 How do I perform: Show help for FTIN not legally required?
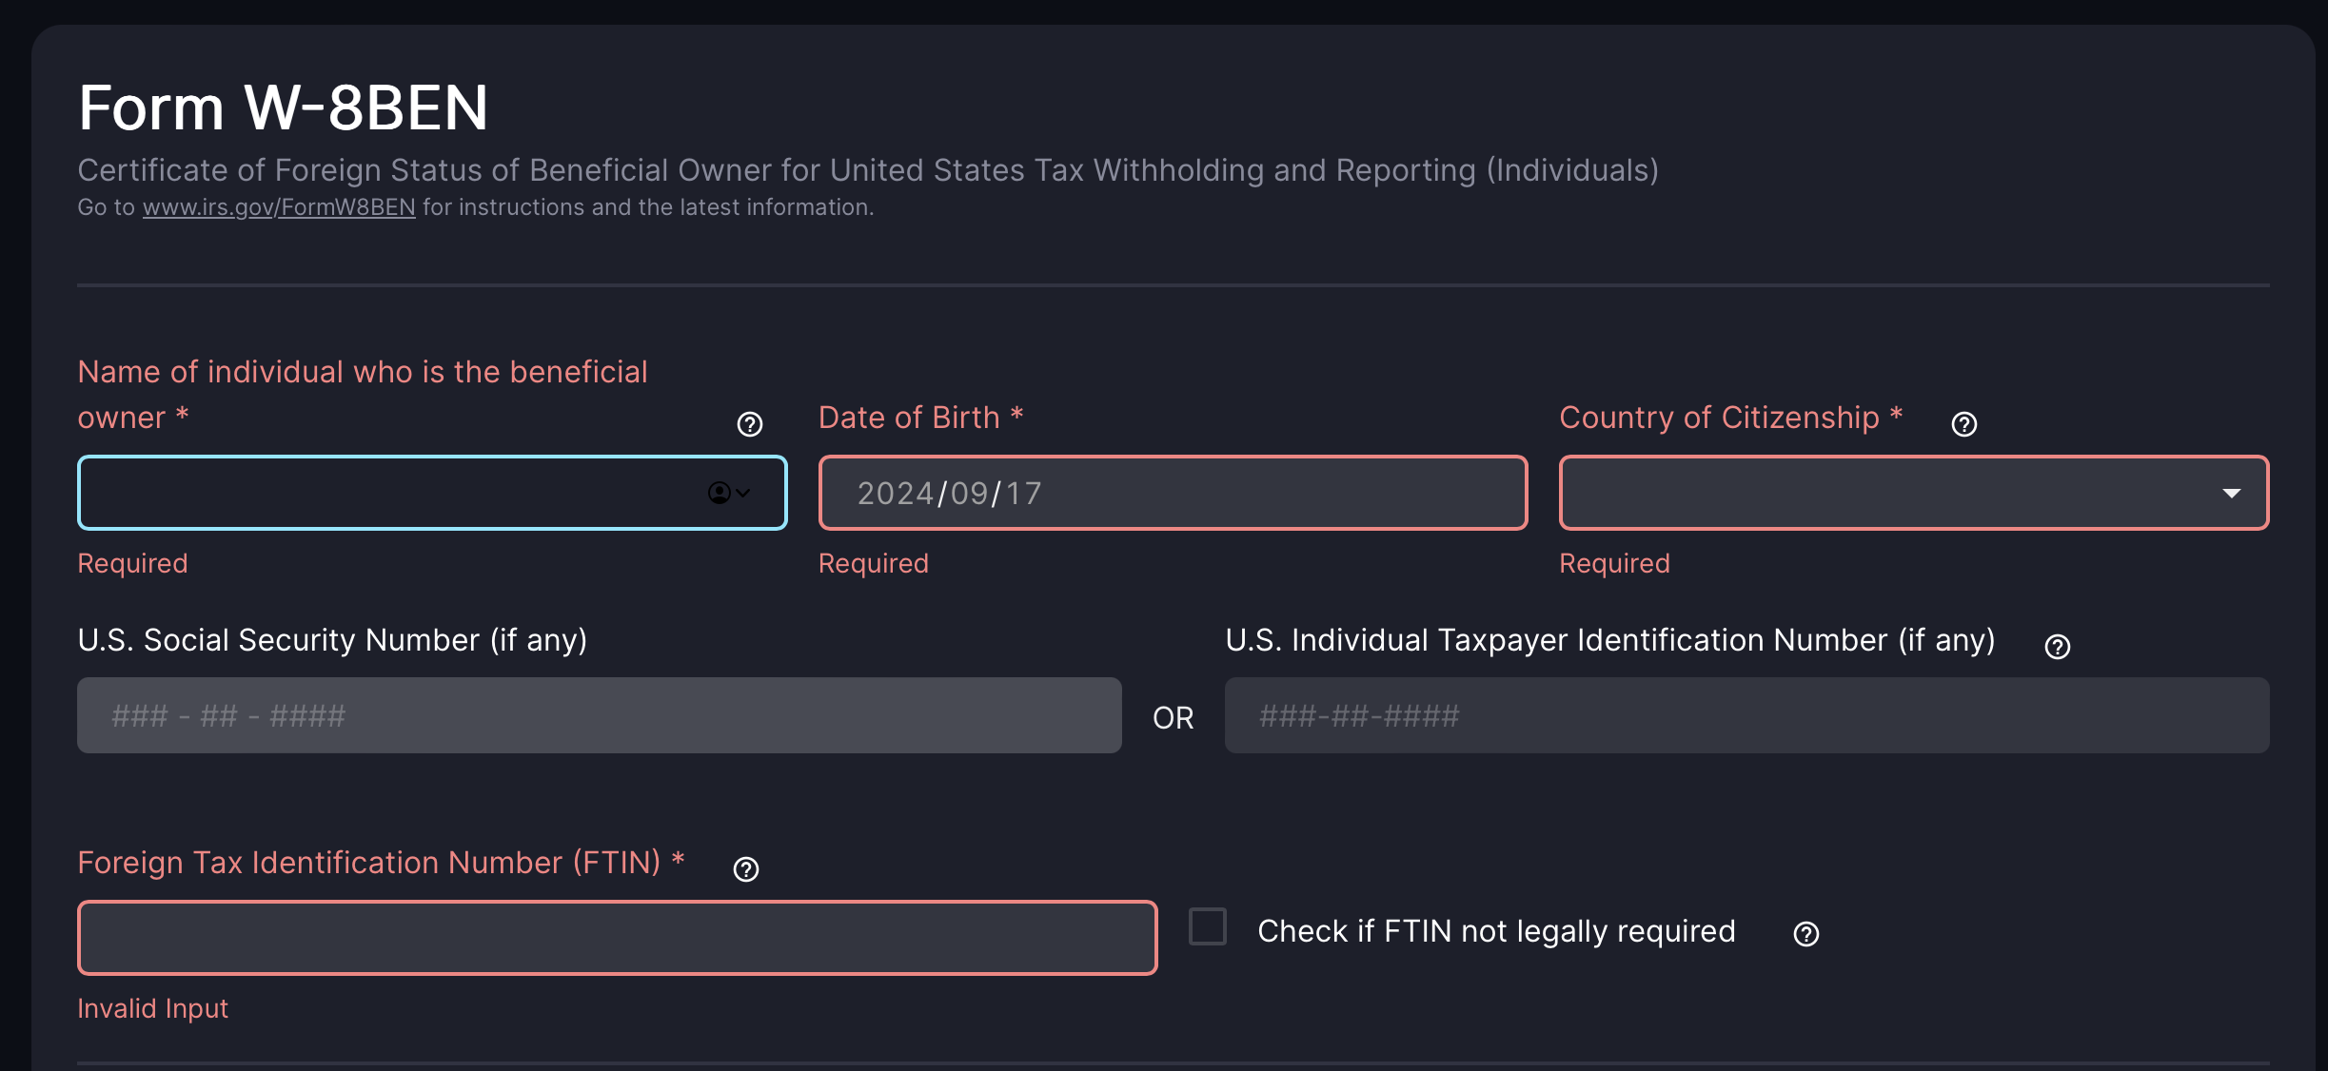coord(1805,934)
